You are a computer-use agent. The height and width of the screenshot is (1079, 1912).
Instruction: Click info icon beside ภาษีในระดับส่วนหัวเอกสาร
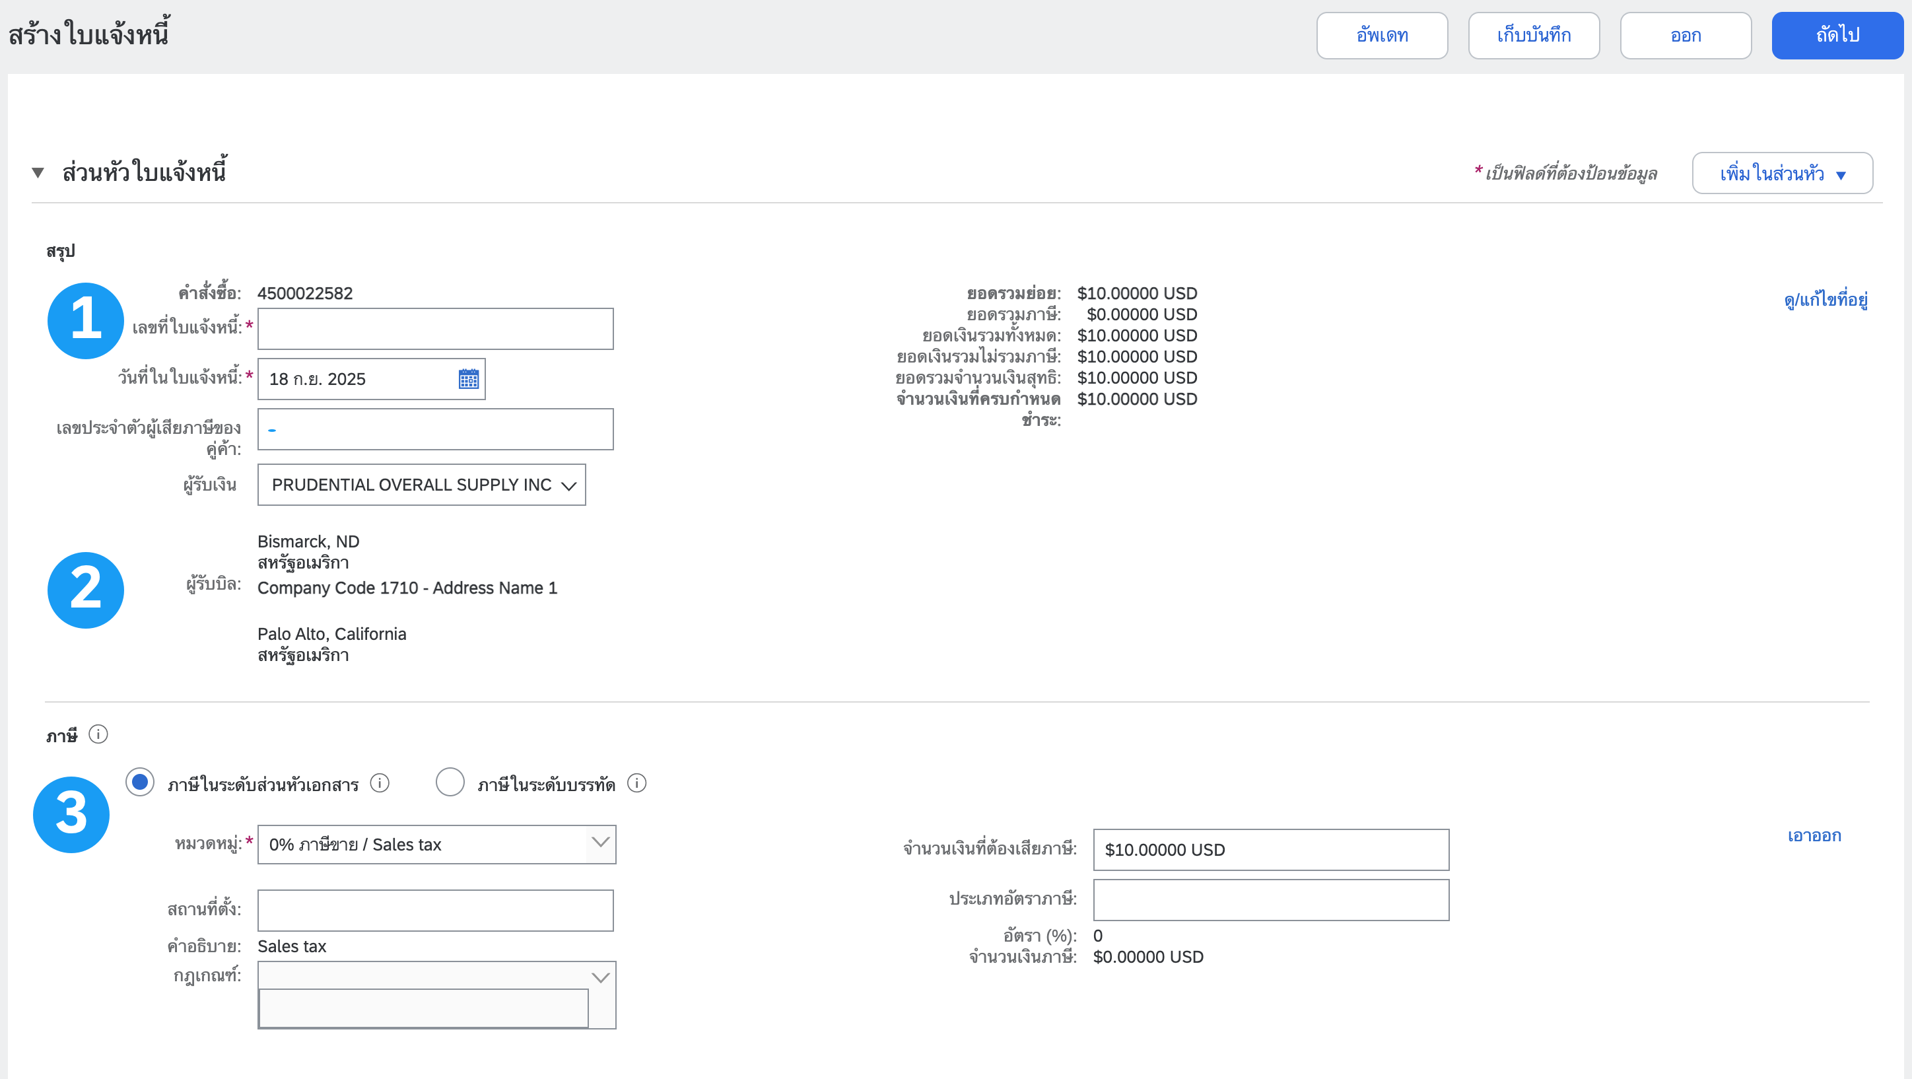tap(379, 783)
